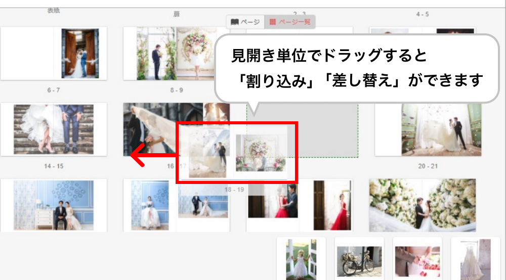Select the bicycle photo in the bottom tray

pos(359,258)
